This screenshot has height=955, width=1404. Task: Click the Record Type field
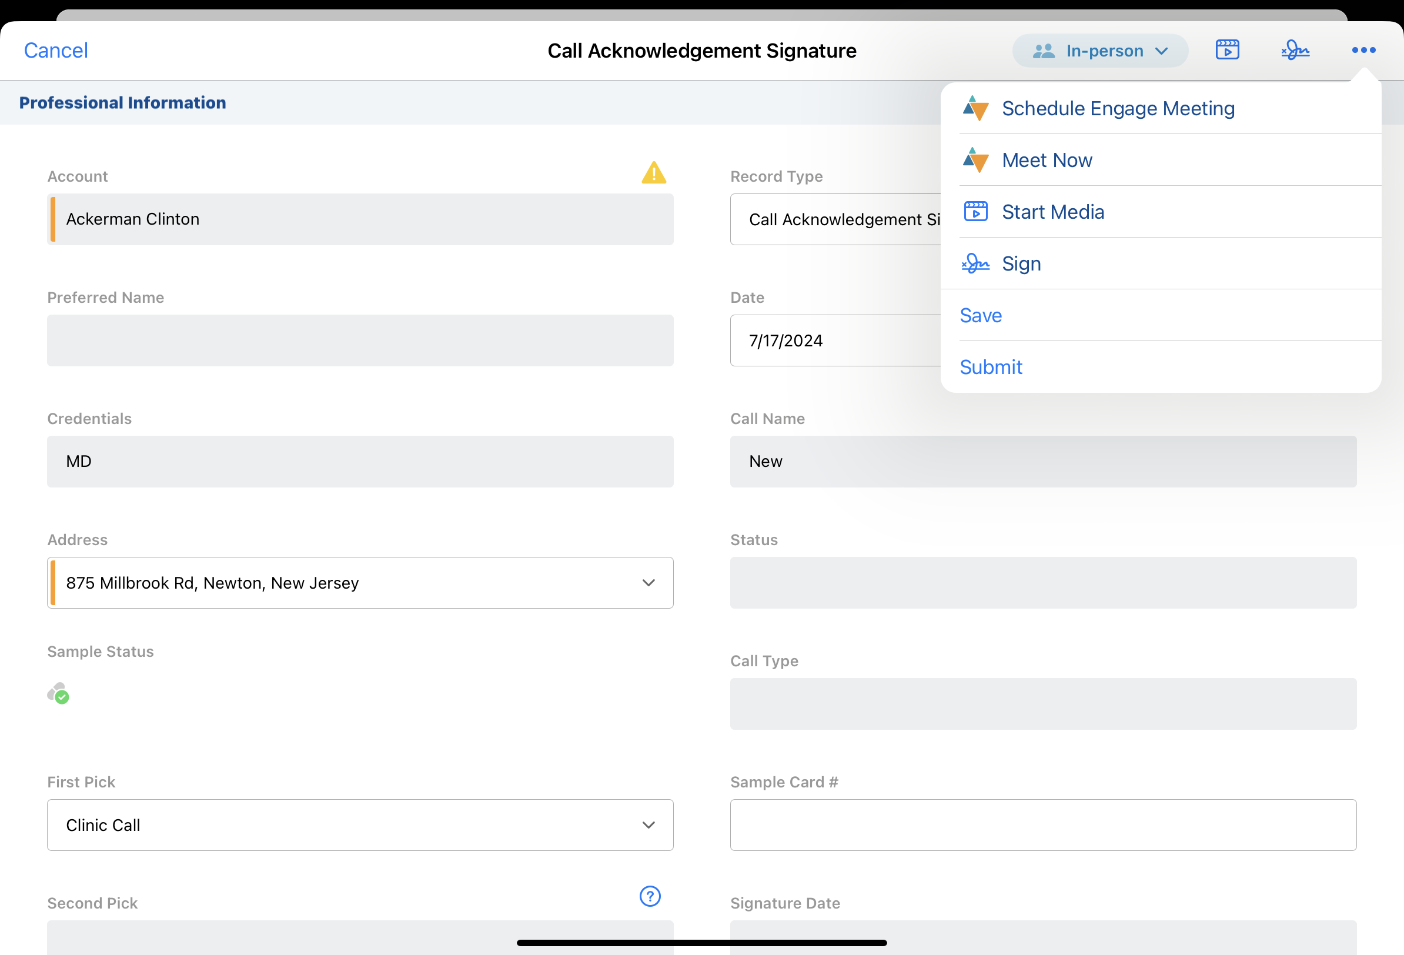click(x=834, y=219)
